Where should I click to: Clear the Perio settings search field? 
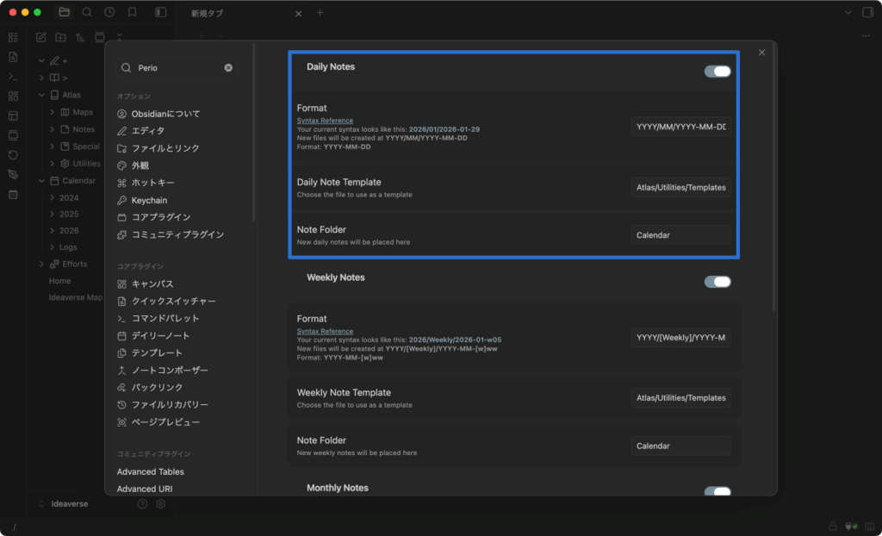[x=228, y=67]
